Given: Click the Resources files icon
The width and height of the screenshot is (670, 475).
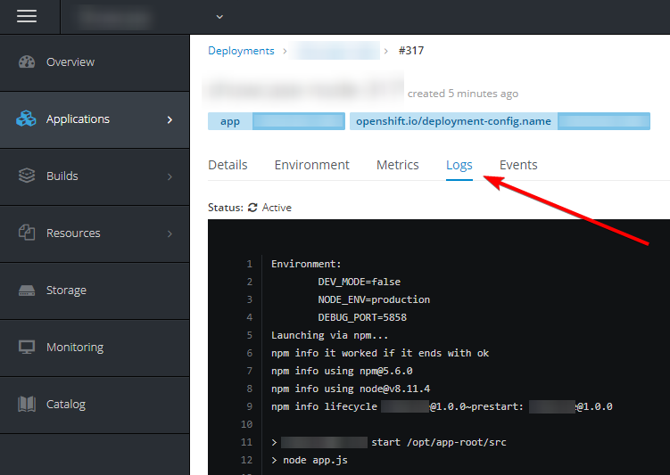Looking at the screenshot, I should (x=27, y=233).
